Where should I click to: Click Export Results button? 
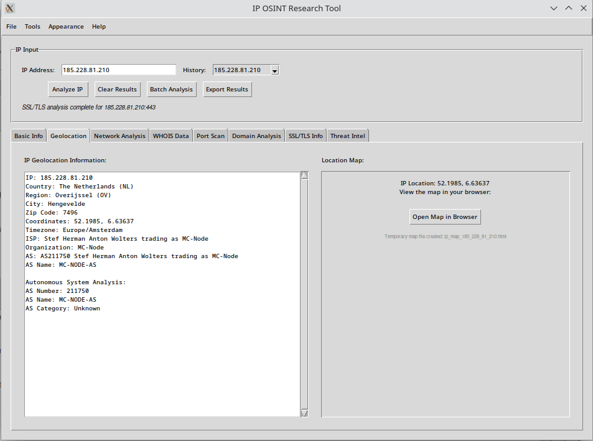[x=226, y=90]
